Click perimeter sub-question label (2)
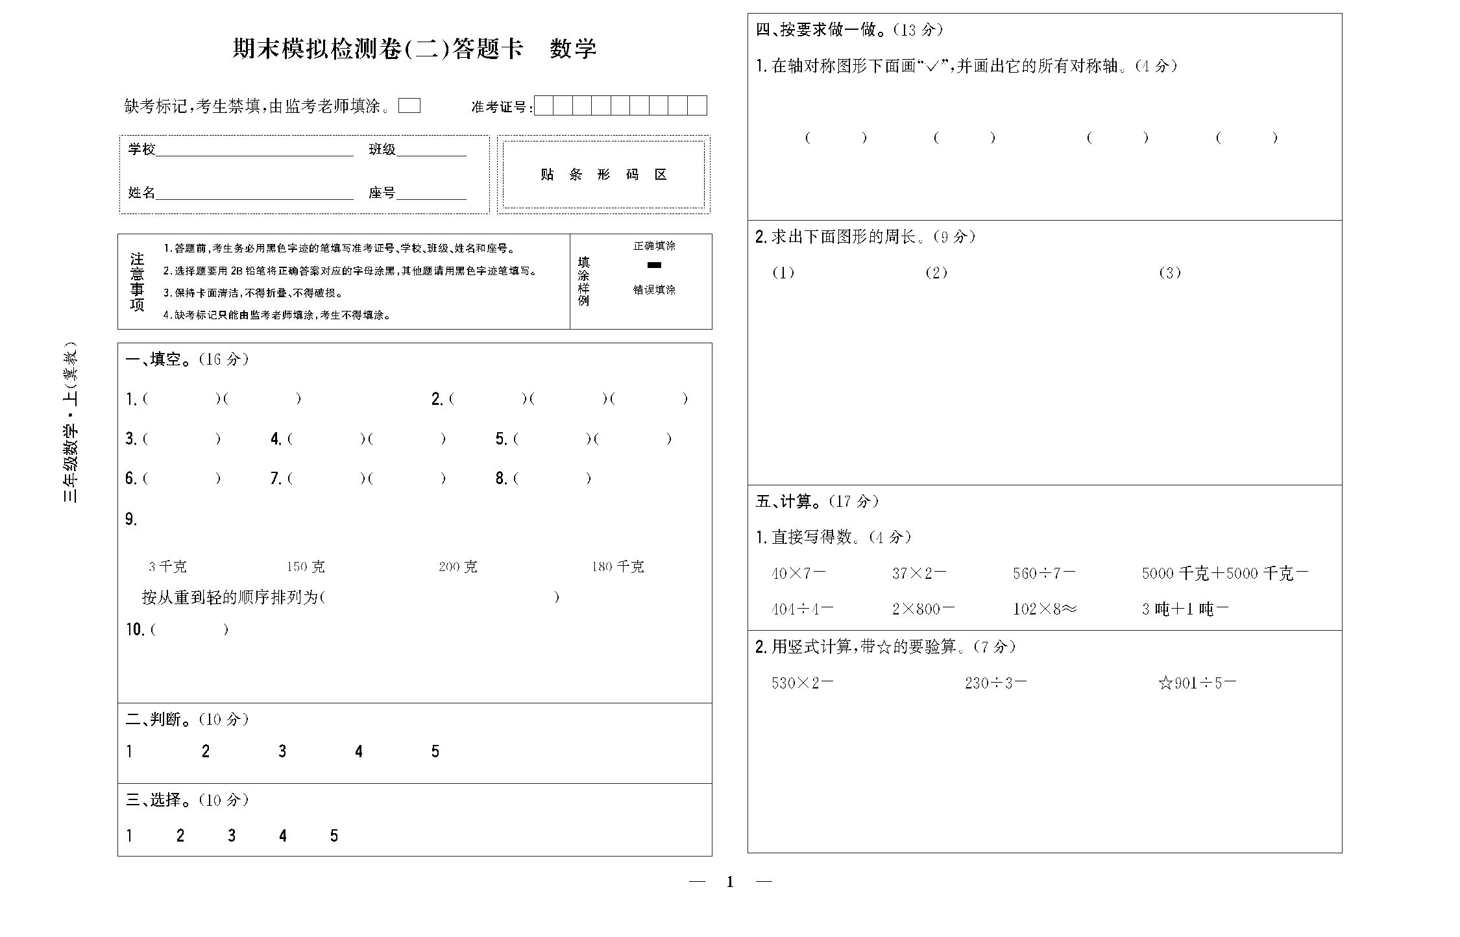 pyautogui.click(x=936, y=273)
